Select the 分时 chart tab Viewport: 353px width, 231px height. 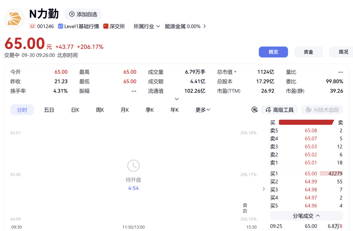coord(22,110)
